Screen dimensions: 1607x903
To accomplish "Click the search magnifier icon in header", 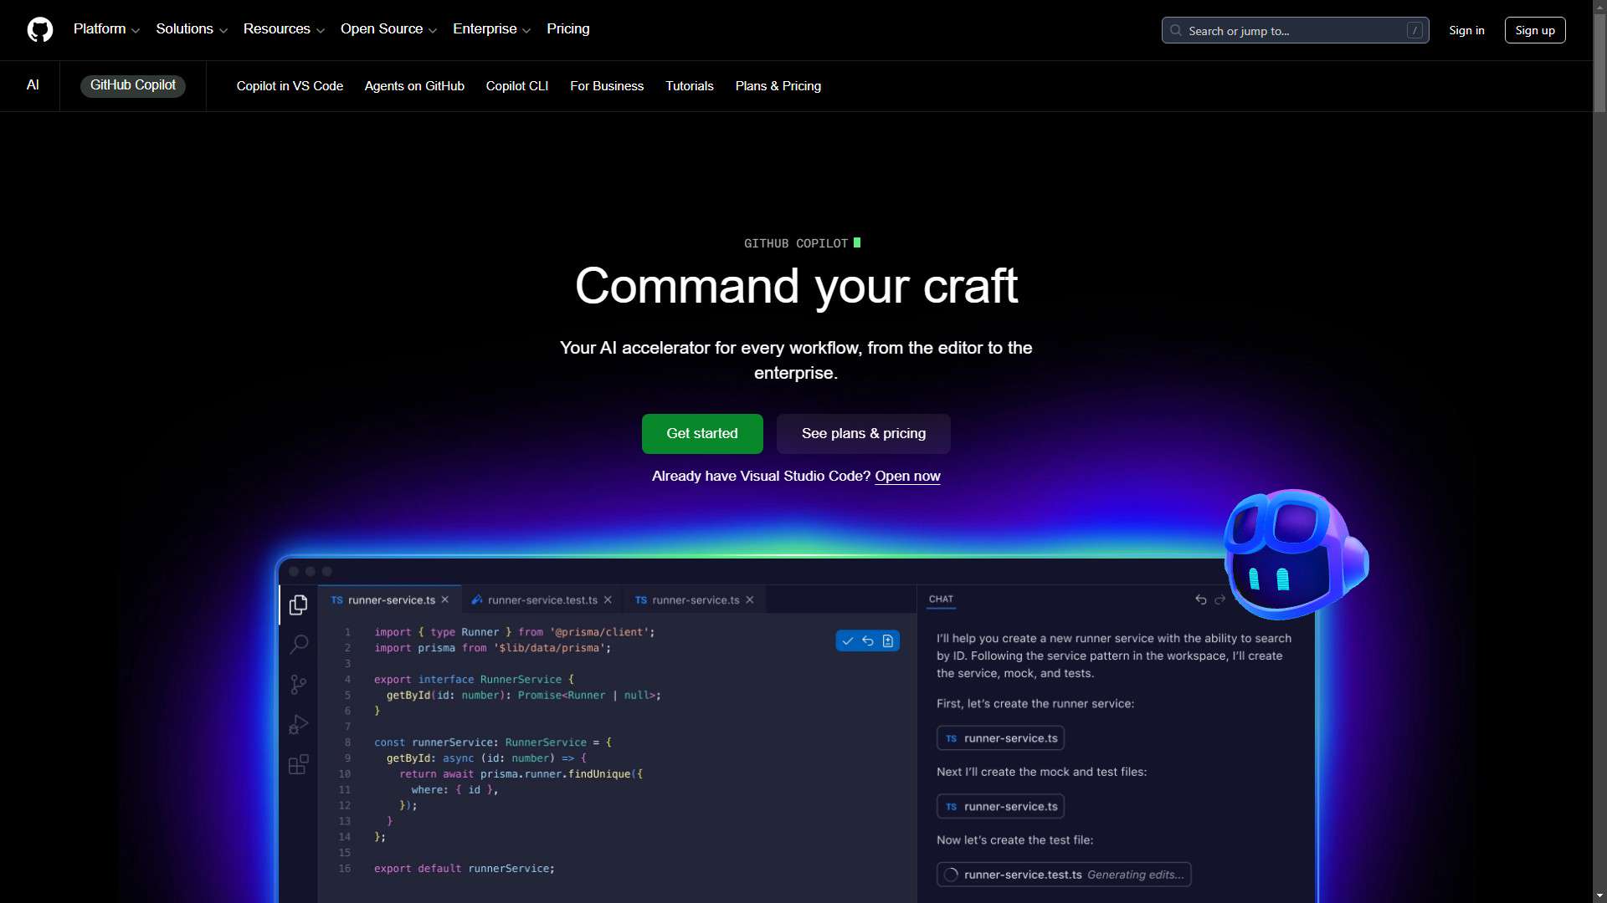I will (x=1176, y=30).
